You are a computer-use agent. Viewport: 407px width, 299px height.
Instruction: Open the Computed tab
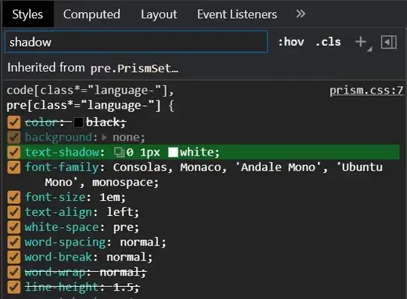click(92, 14)
